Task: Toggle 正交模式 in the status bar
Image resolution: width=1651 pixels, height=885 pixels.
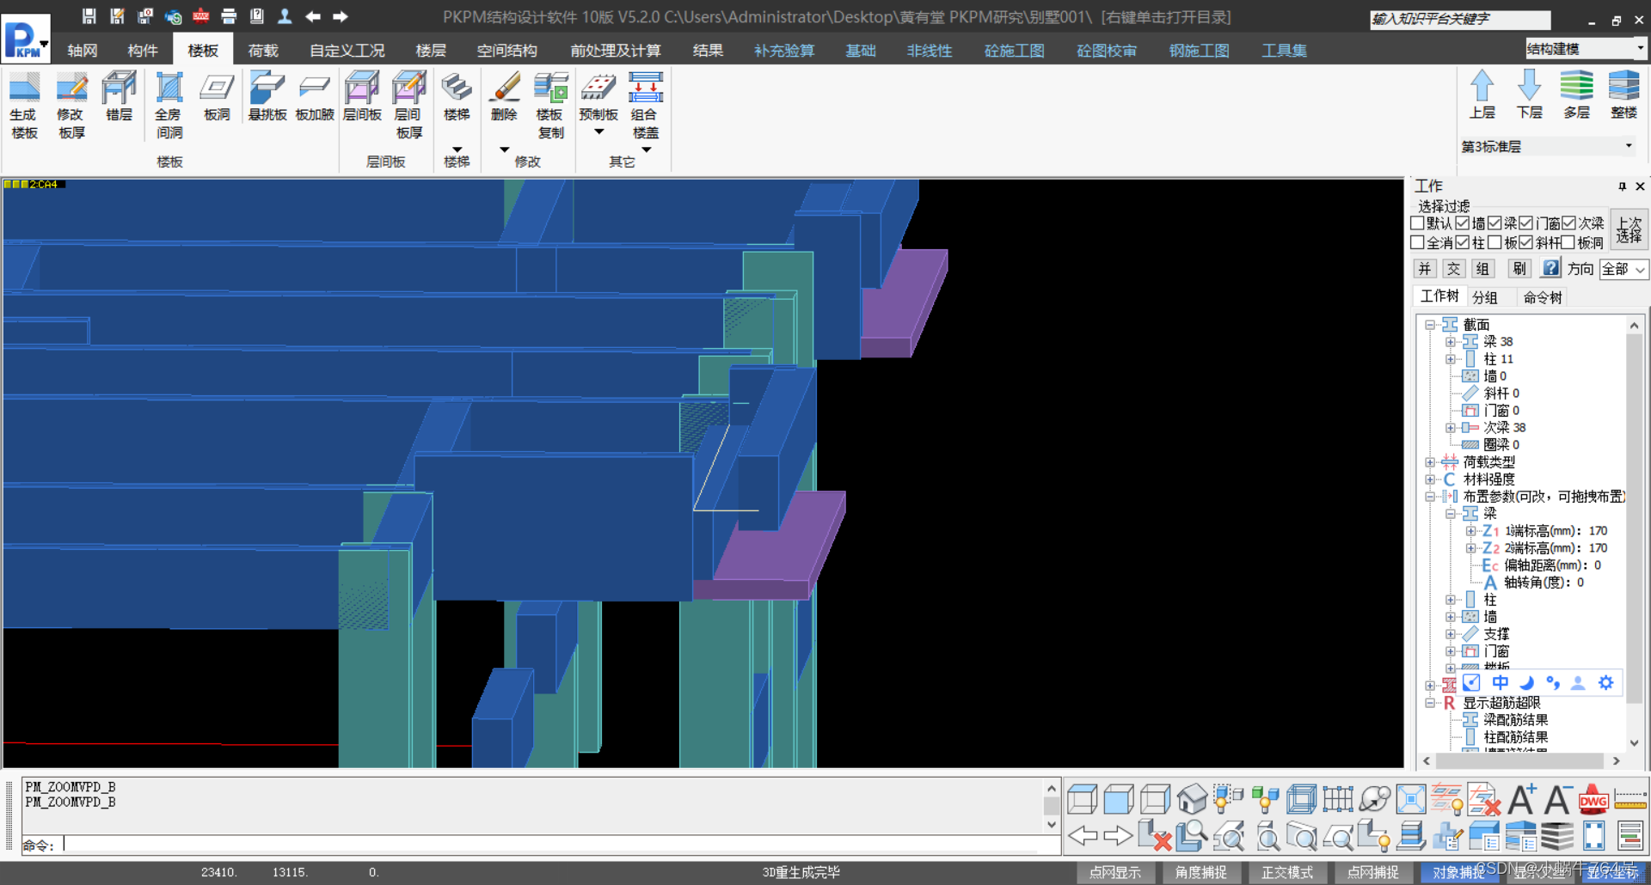Action: point(1287,872)
